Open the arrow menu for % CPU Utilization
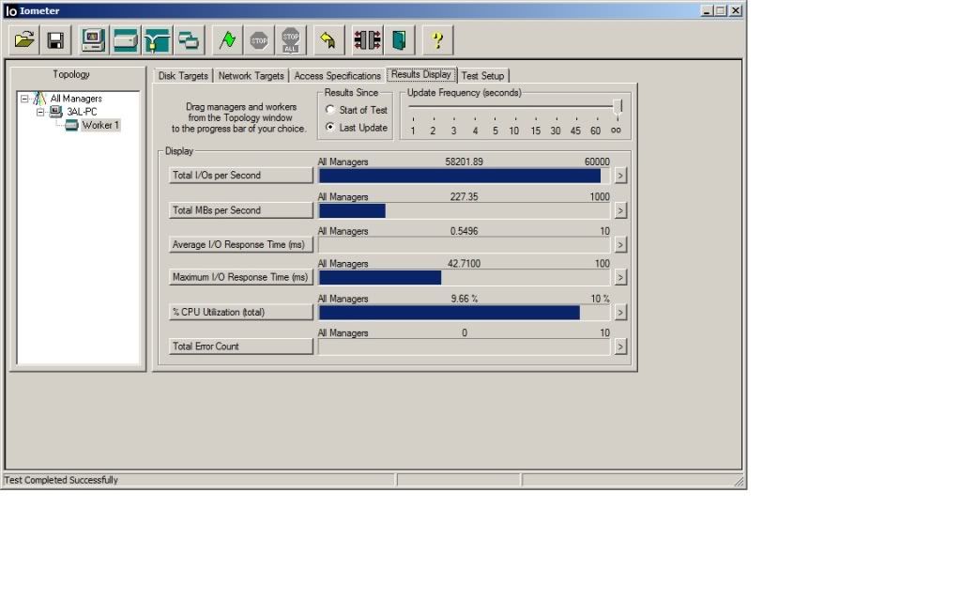 point(620,312)
